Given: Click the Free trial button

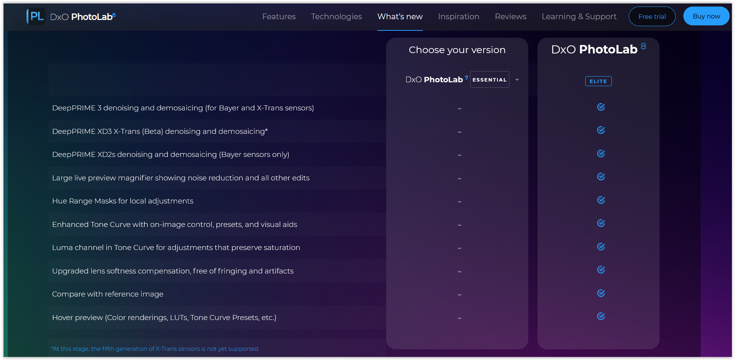Looking at the screenshot, I should pyautogui.click(x=652, y=17).
